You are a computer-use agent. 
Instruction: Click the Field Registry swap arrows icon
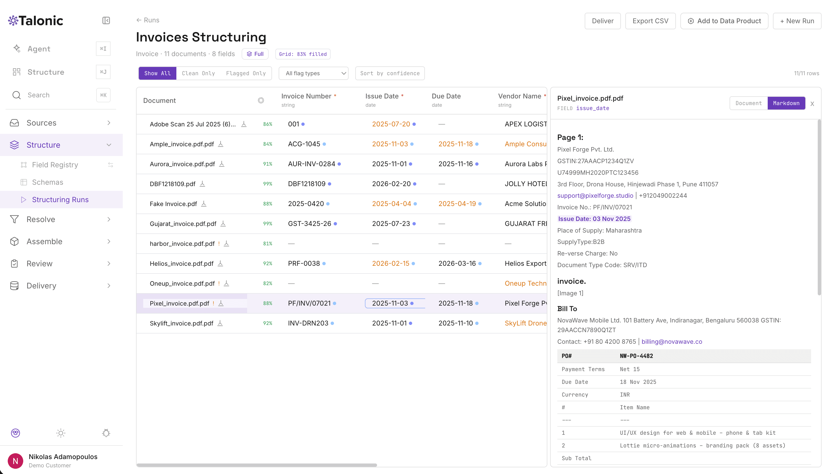pyautogui.click(x=111, y=165)
